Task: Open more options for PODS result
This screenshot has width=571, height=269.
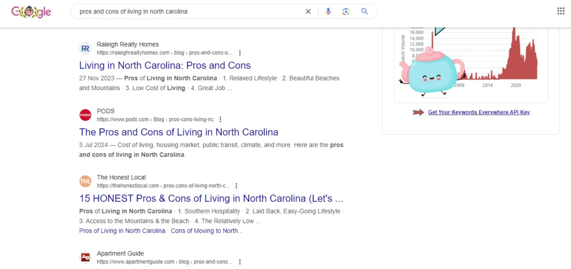Action: [220, 119]
